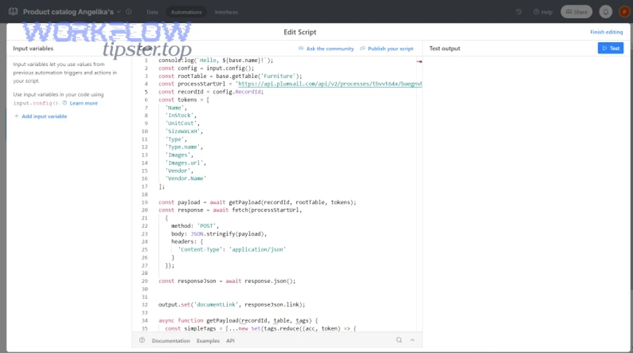
Task: Open Ask the community link
Action: [326, 49]
